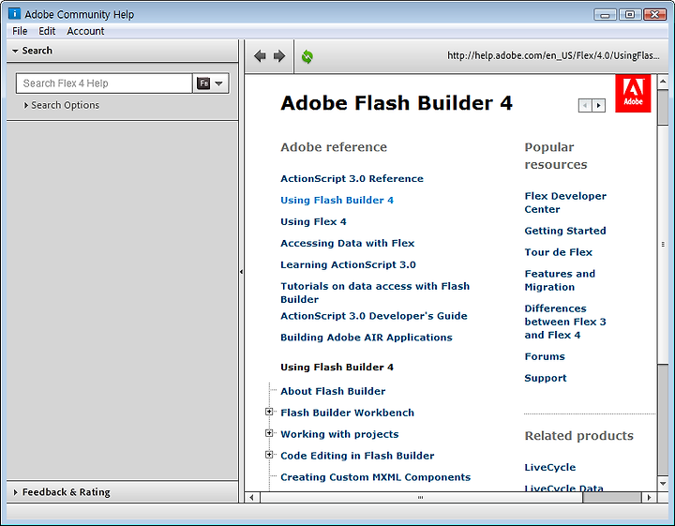Click the vertical scrollbar thumb
Viewport: 675px width, 526px height.
click(663, 244)
